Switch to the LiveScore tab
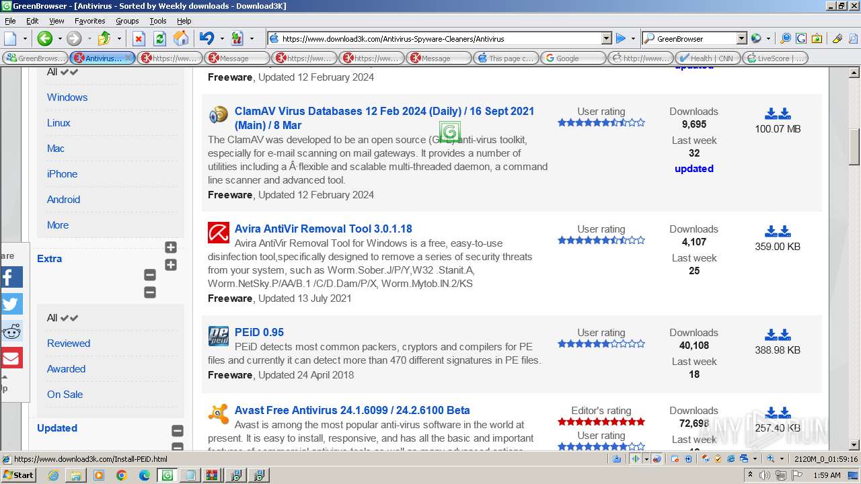 click(775, 58)
